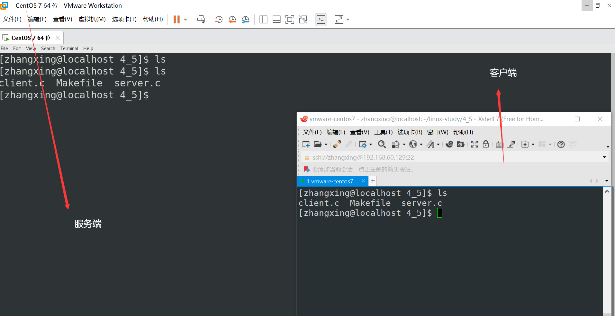Screen dimensions: 615x316
Task: Click the Xshell new tab group icon
Action: (525, 144)
